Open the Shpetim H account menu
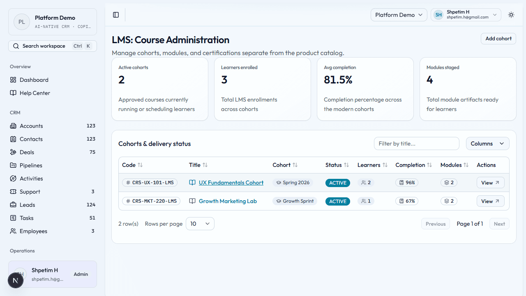The image size is (526, 296). point(465,14)
